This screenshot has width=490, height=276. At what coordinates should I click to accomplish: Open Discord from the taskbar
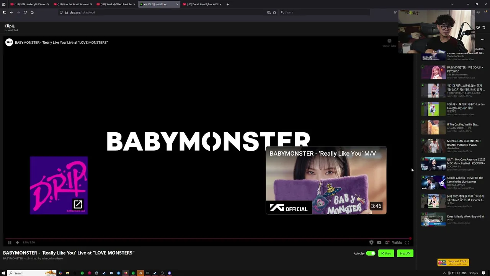click(169, 273)
